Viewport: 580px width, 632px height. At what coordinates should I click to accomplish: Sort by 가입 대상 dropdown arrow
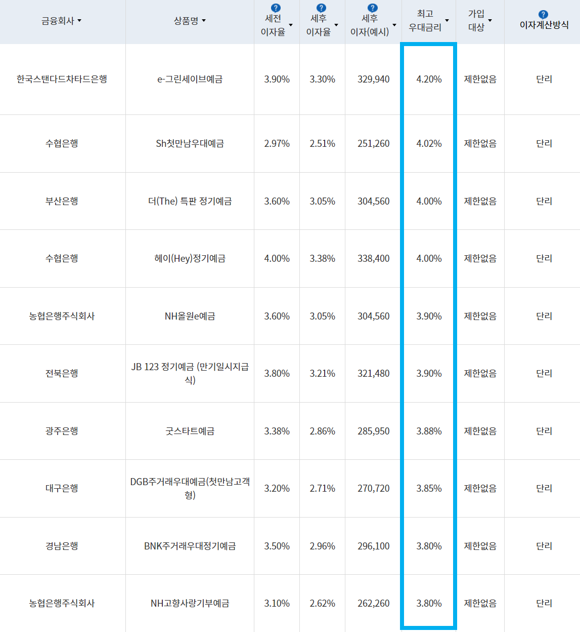490,21
